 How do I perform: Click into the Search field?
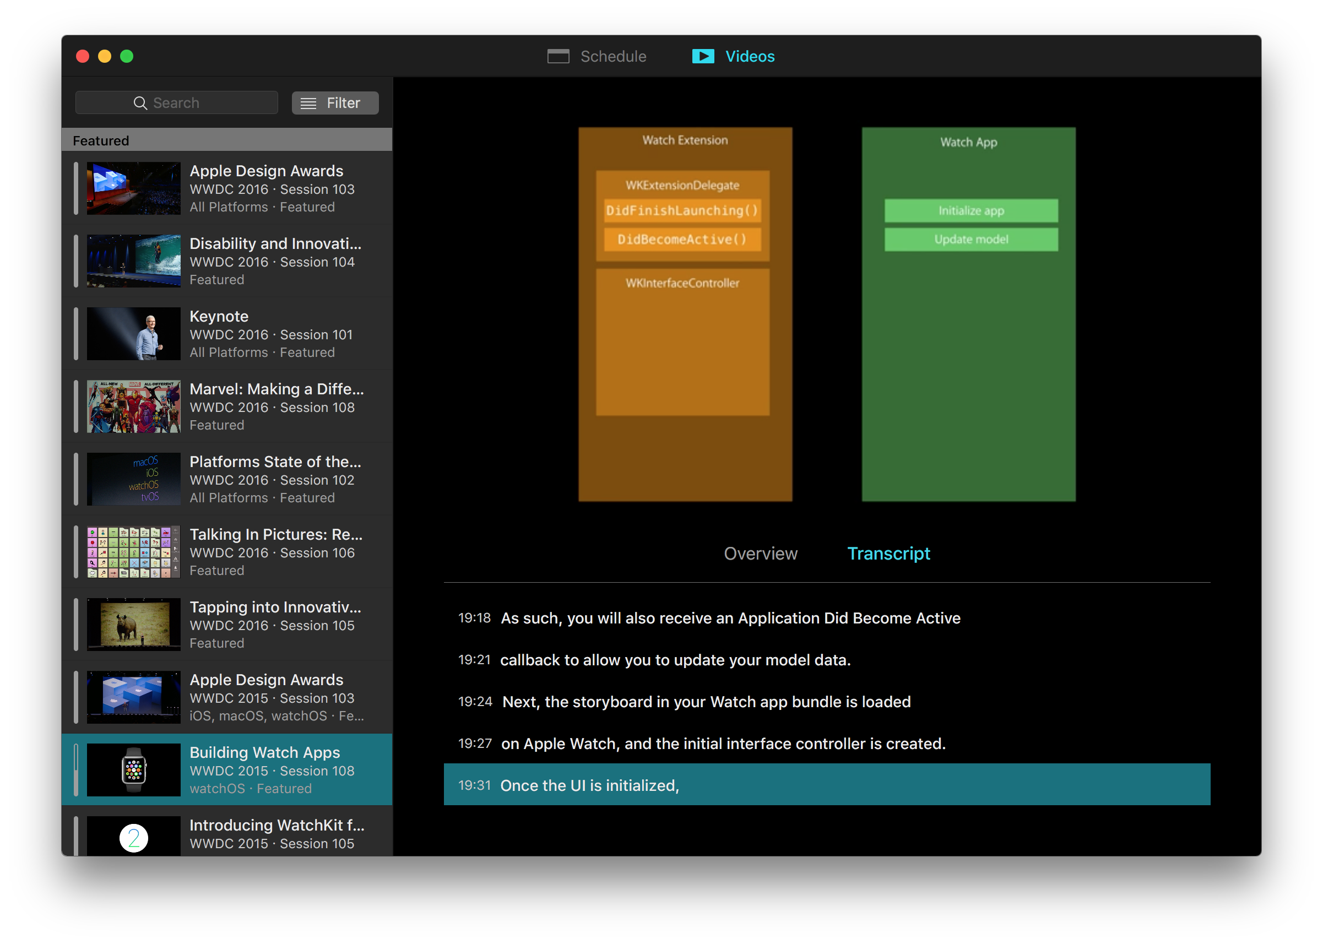[x=192, y=103]
